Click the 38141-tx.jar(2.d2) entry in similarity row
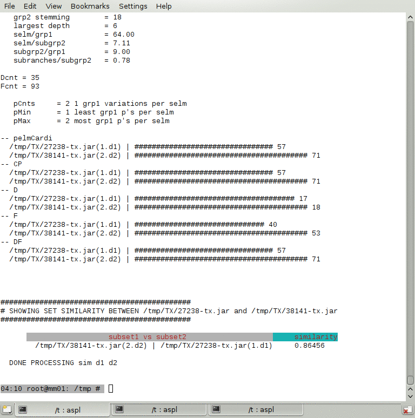415x418 pixels. [x=91, y=346]
